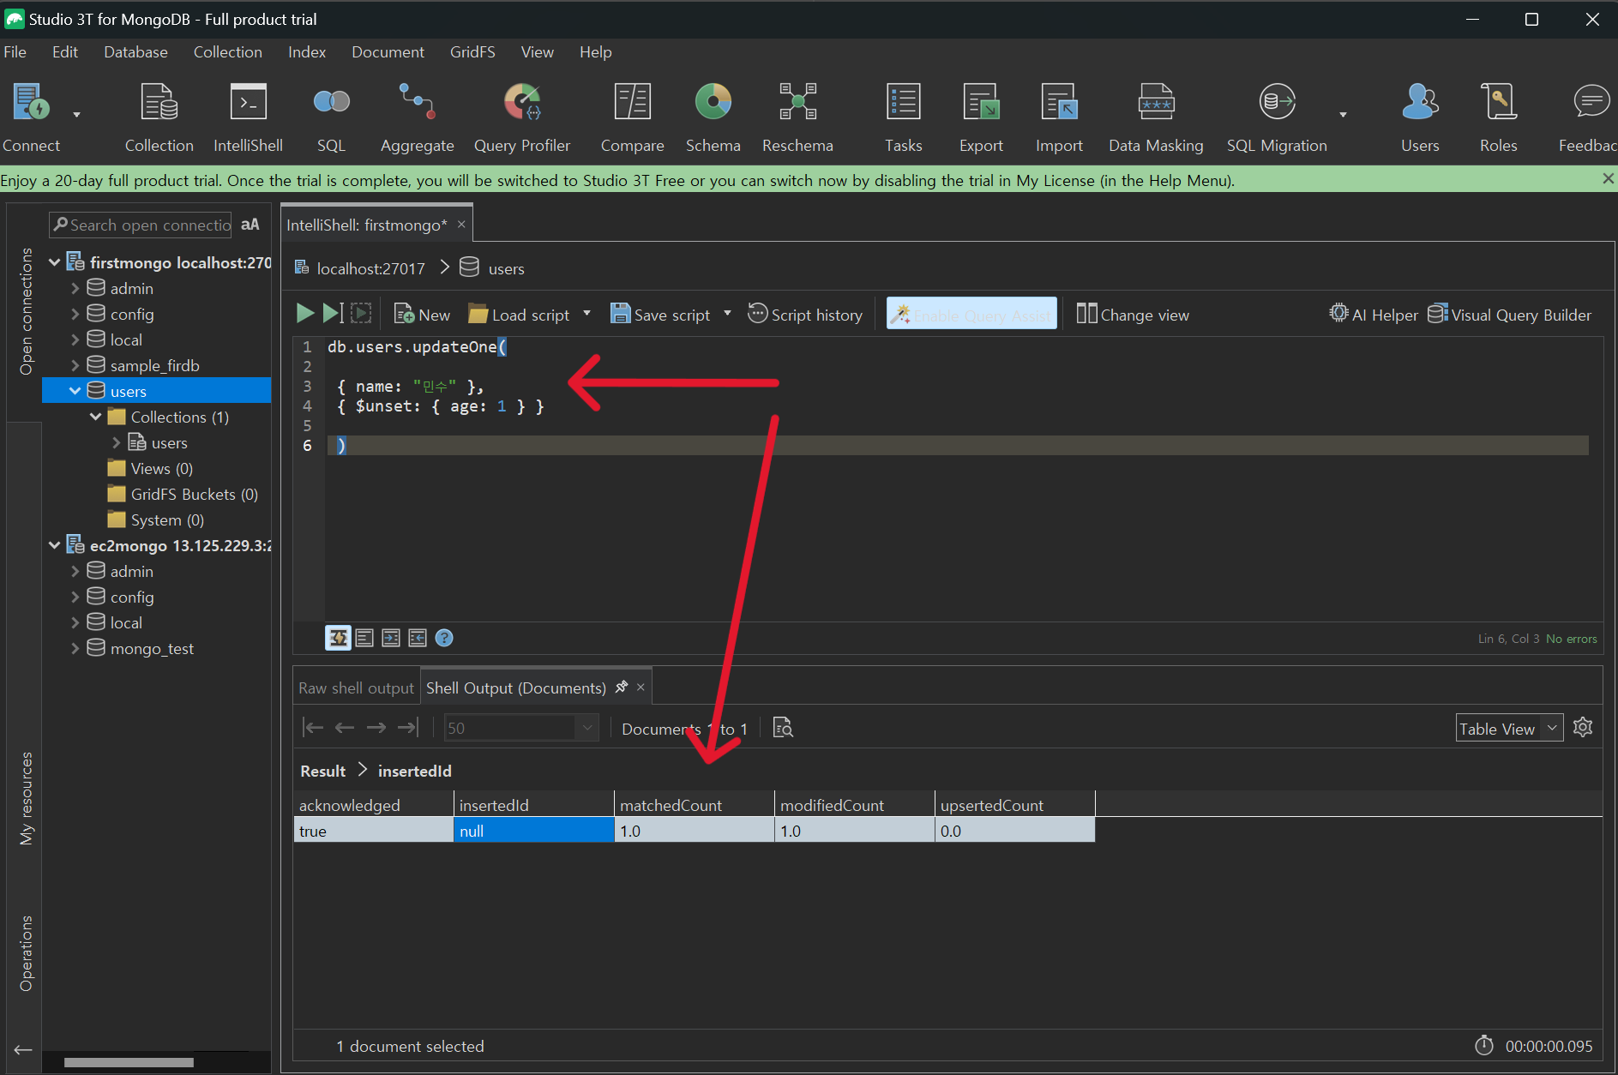Click Change view button
Viewport: 1618px width, 1075px height.
[x=1133, y=315]
